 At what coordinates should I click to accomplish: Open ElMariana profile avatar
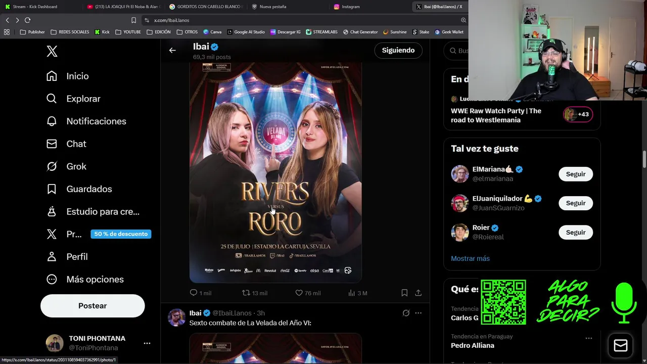460,174
